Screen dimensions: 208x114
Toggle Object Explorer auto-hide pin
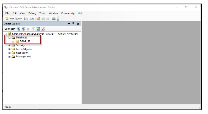[x=73, y=24]
